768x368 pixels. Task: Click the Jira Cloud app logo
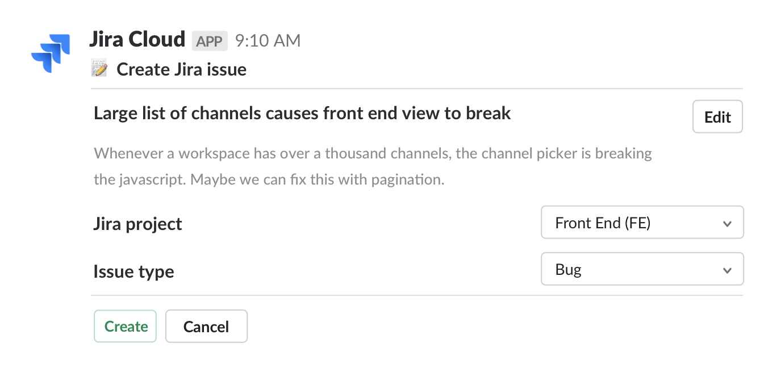coord(50,53)
